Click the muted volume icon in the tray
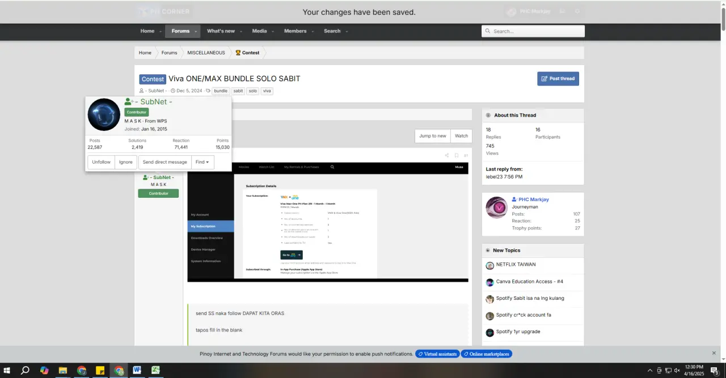The height and width of the screenshot is (378, 726). [677, 371]
